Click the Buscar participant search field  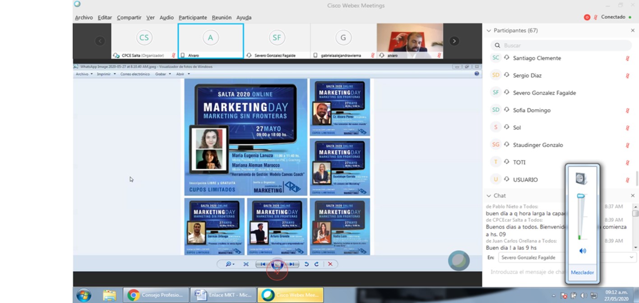click(561, 46)
